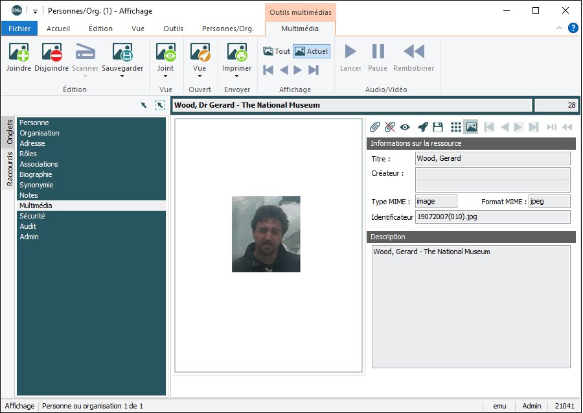Toggle the eye view icon in multimedia toolbar
Viewport: 583px width, 413px height.
click(x=406, y=127)
